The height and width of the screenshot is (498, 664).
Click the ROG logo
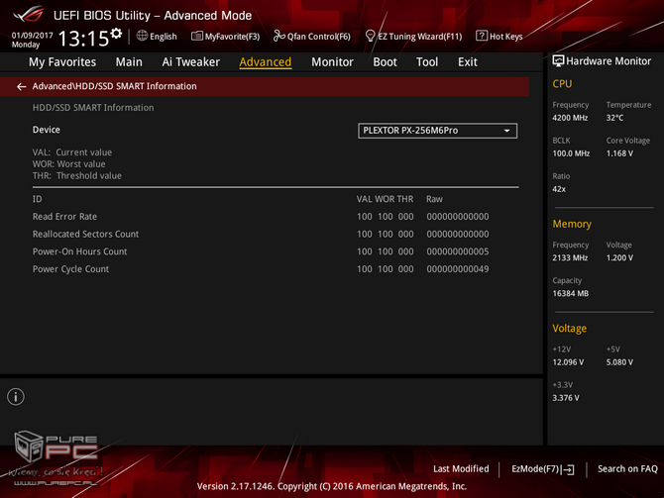coord(29,14)
